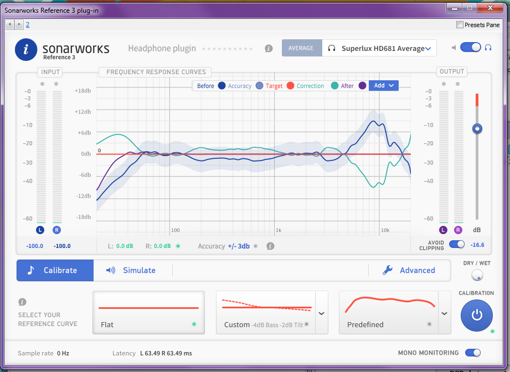Image resolution: width=510 pixels, height=372 pixels.
Task: Toggle the Correction curve dot
Action: [334, 86]
